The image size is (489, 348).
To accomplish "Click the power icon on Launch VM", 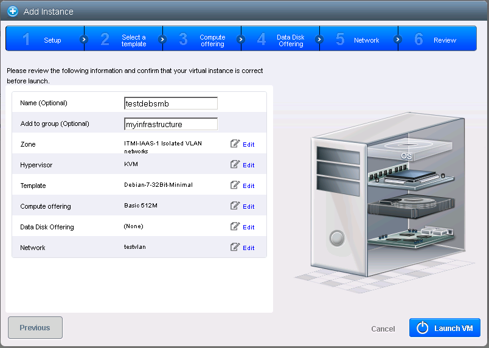I will (423, 328).
